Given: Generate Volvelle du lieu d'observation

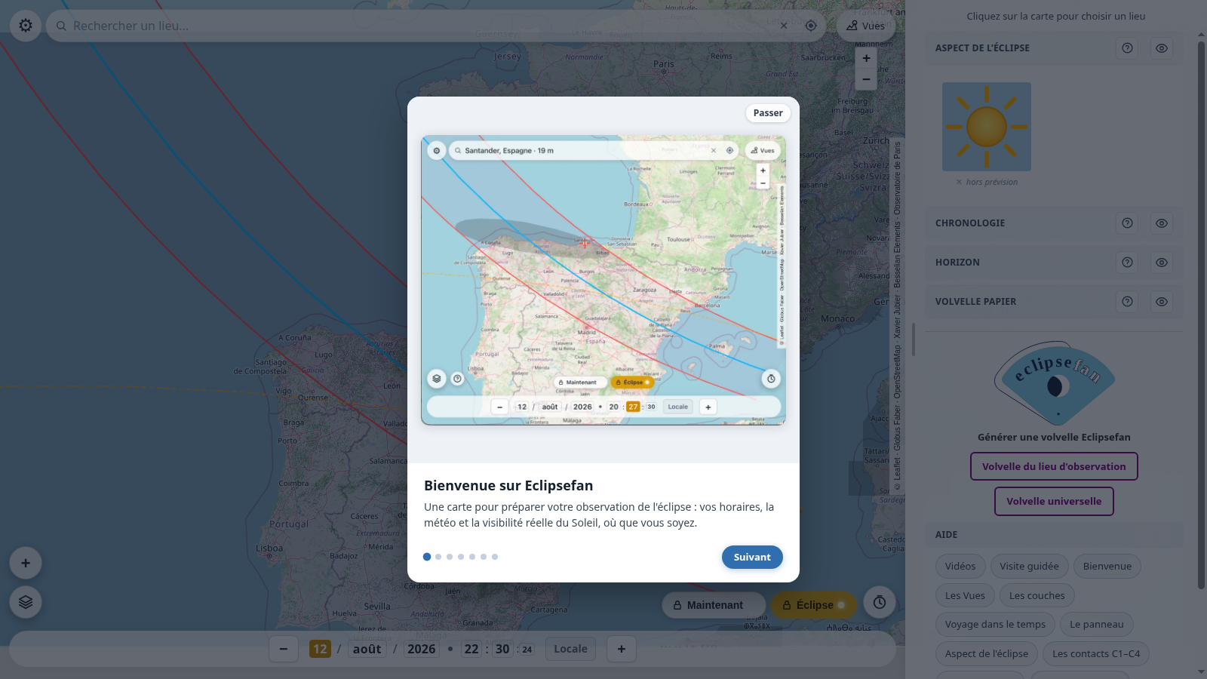Looking at the screenshot, I should click(x=1054, y=467).
